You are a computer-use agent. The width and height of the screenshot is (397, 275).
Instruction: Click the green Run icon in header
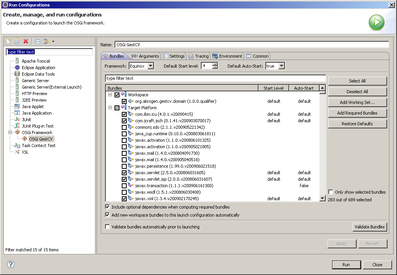pyautogui.click(x=376, y=23)
